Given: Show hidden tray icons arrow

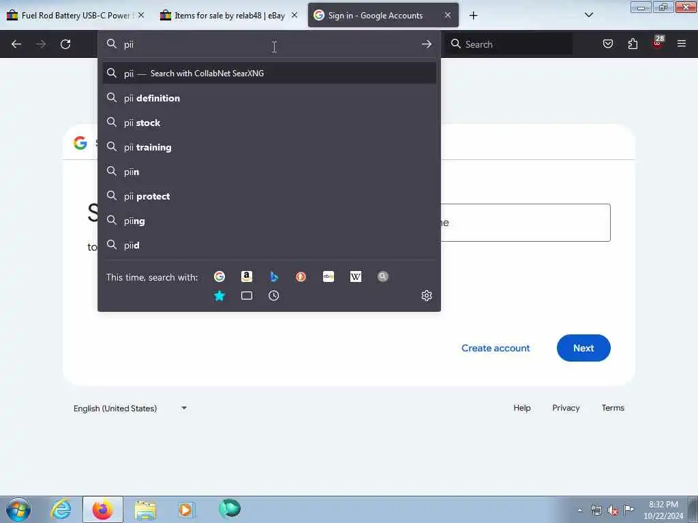Looking at the screenshot, I should coord(579,510).
